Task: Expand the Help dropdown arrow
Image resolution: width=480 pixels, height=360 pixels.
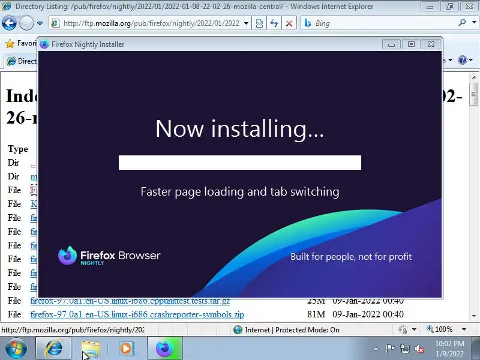Action: [471, 60]
